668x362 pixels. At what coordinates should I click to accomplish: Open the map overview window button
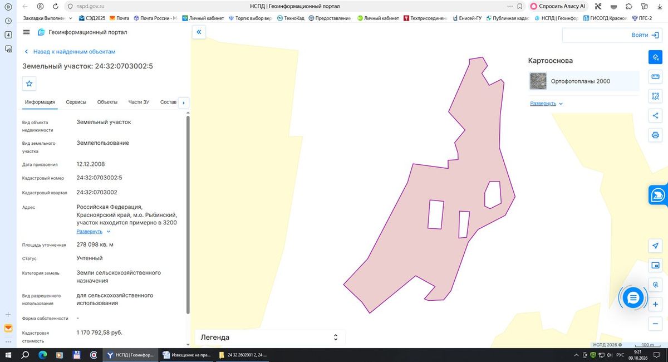pos(655,266)
